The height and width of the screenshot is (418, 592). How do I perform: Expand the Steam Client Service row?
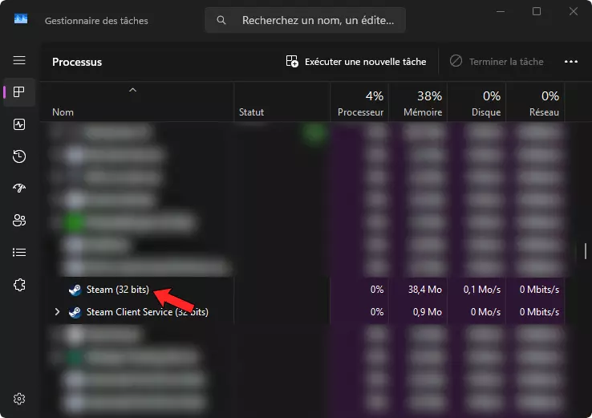[57, 312]
